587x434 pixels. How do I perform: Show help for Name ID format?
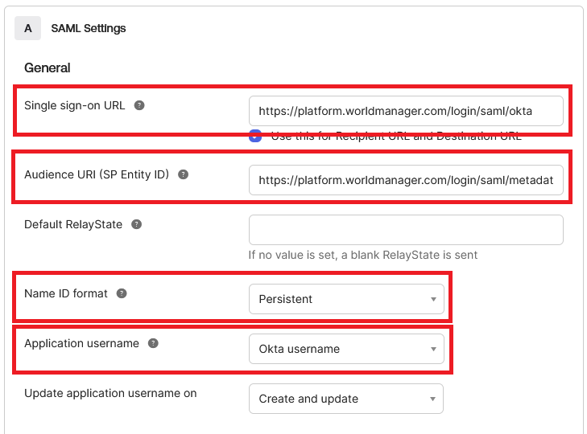pos(122,293)
